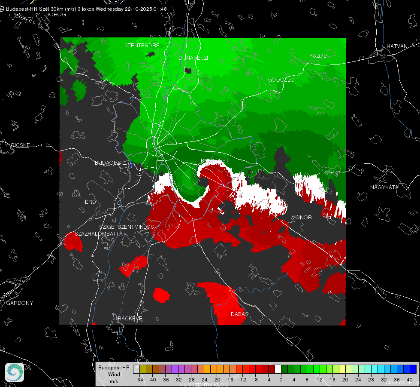
Task: Click the DOROG map label
Action: (56, 15)
